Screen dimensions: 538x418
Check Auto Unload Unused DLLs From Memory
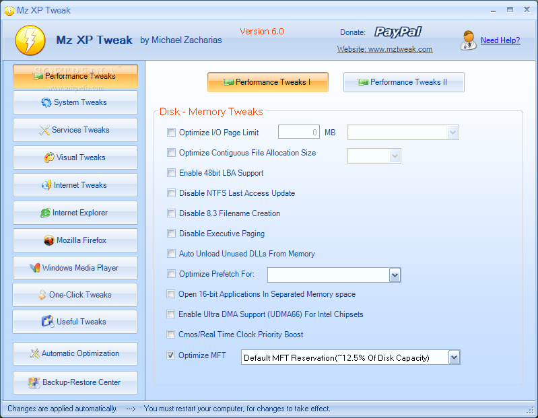pyautogui.click(x=171, y=254)
